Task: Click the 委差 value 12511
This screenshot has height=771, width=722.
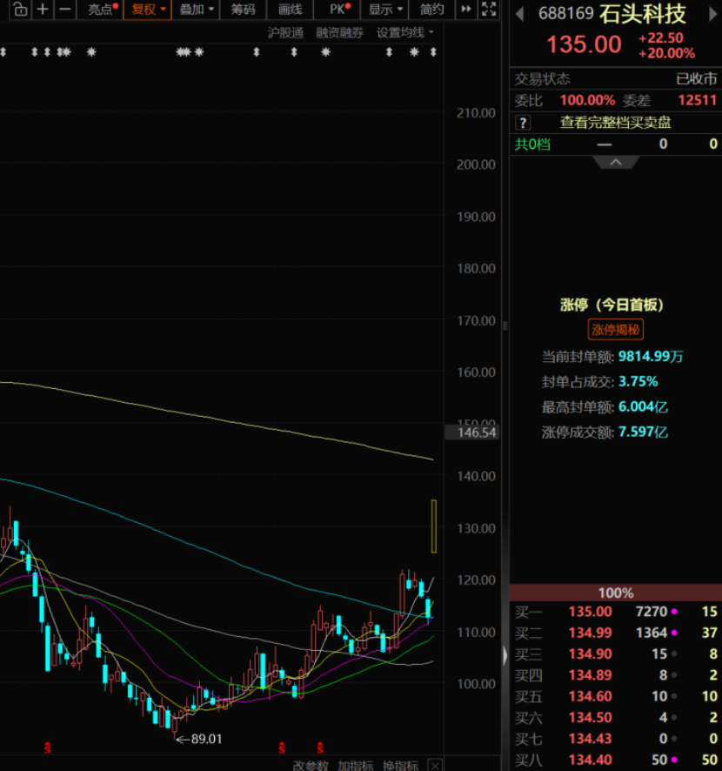Action: [697, 100]
